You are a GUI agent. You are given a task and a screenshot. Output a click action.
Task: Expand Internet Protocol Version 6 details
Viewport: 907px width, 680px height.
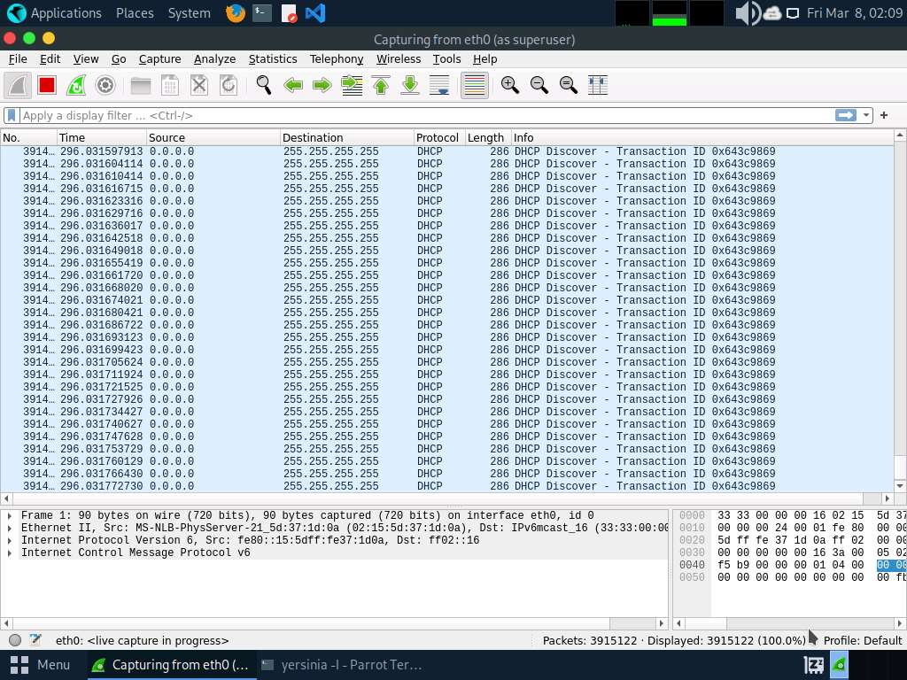tap(10, 540)
